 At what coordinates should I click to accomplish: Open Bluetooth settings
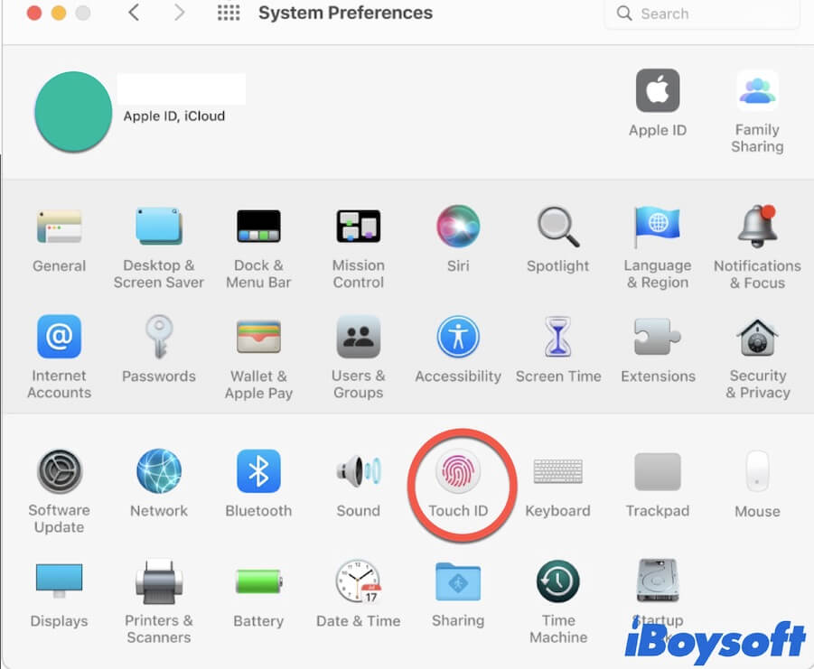(258, 472)
